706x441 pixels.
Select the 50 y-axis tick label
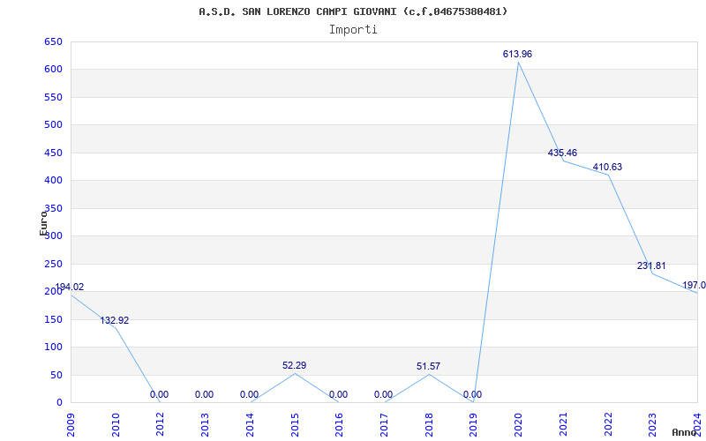(x=56, y=375)
